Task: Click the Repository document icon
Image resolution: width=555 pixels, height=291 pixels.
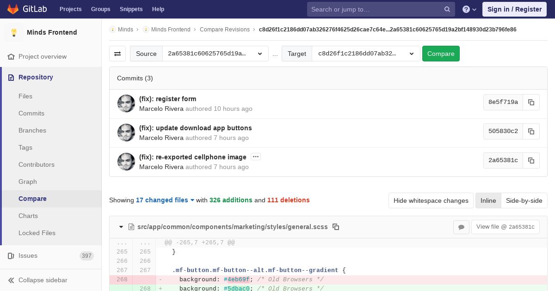Action: (11, 77)
